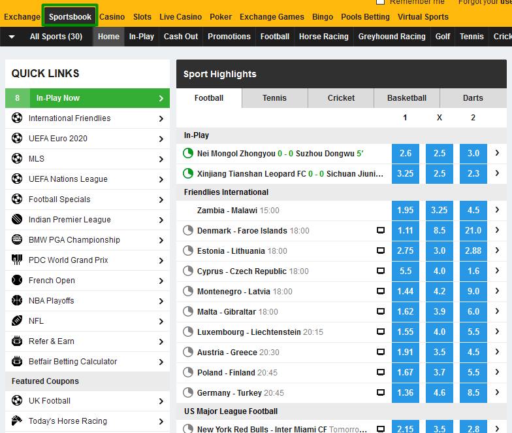Image resolution: width=512 pixels, height=433 pixels.
Task: Select the draw odds 4.0 for Cyprus - Czech Republic
Action: pos(439,271)
